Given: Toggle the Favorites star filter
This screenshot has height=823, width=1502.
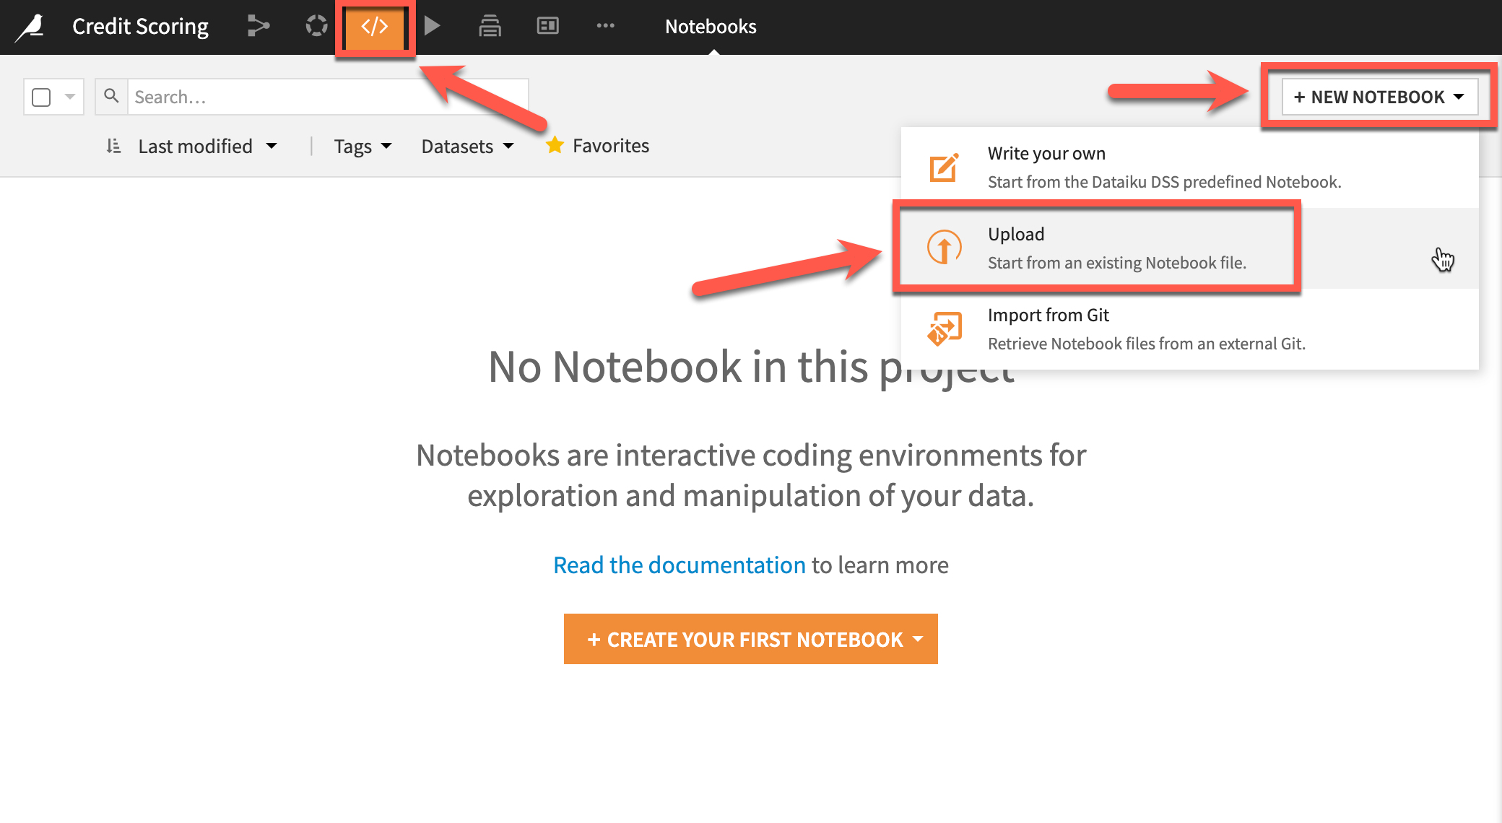Looking at the screenshot, I should [x=555, y=146].
